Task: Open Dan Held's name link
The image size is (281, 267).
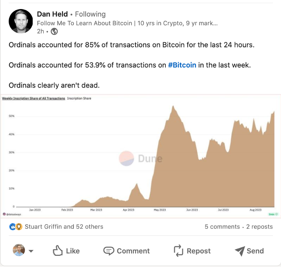Action: point(53,14)
